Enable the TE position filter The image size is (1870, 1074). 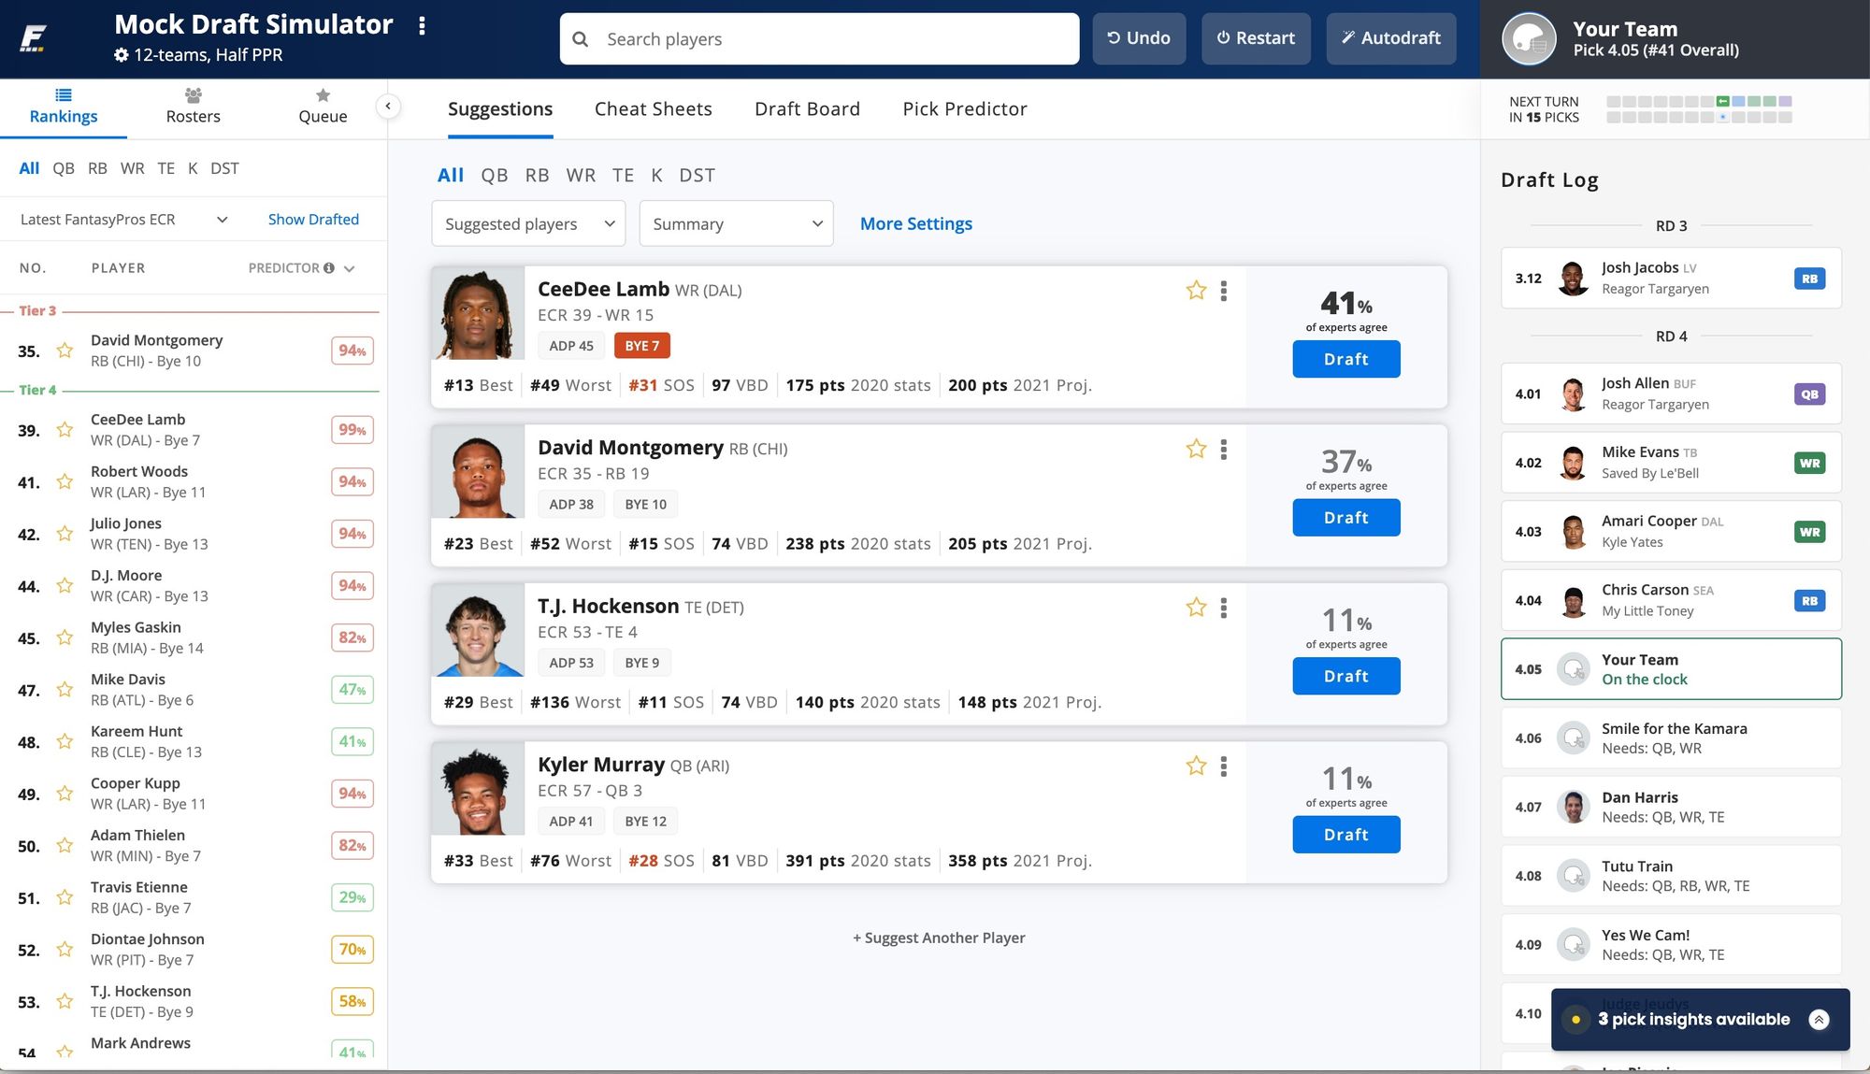(622, 174)
